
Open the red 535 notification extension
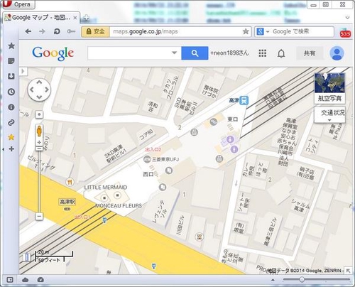345,33
